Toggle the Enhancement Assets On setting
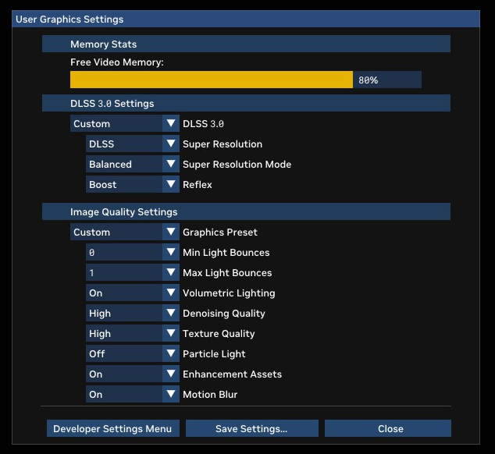This screenshot has height=454, width=495. [133, 374]
